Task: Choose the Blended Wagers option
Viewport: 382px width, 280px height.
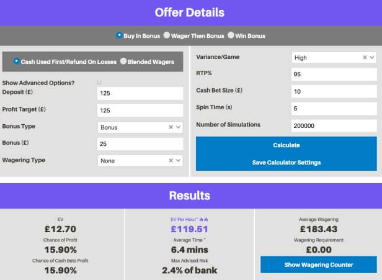Action: click(123, 61)
